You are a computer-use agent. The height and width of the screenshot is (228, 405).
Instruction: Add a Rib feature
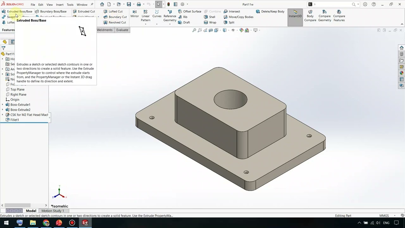[x=183, y=17]
